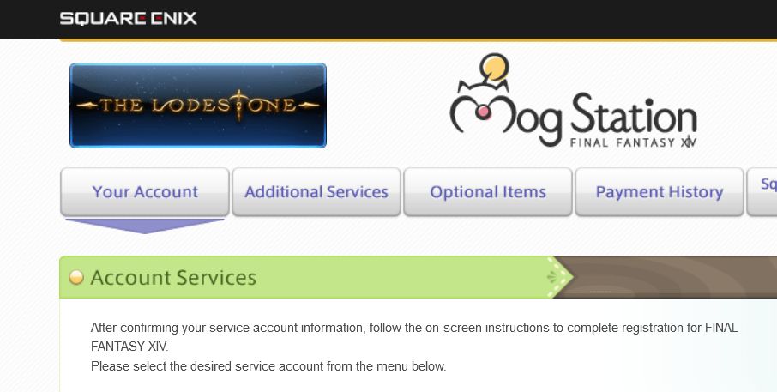The height and width of the screenshot is (392, 777).
Task: Open The Lodestone banner
Action: click(x=198, y=105)
